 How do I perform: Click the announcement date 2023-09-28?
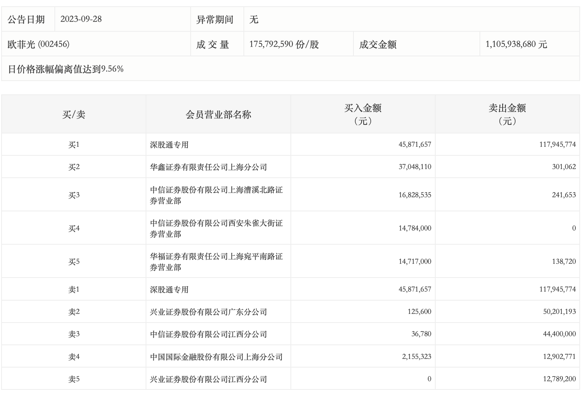[81, 19]
